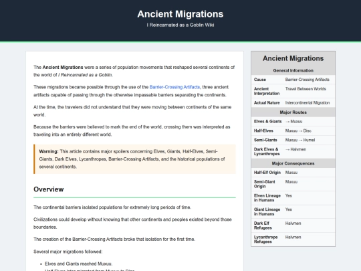The image size is (361, 271).
Task: Click the Semi-Giants route label
Action: (x=265, y=140)
